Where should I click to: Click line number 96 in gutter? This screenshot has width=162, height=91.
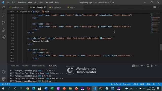click(12, 38)
